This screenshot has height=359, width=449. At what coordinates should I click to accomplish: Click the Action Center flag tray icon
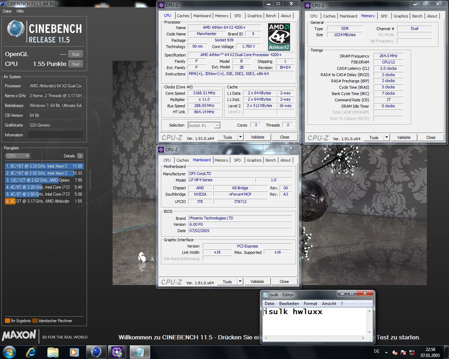pyautogui.click(x=403, y=352)
